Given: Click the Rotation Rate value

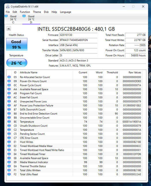Looking at the screenshot, I should coord(136,45).
